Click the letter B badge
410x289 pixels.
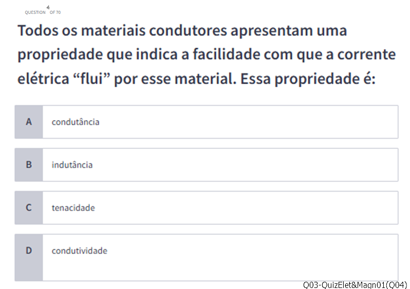[29, 165]
